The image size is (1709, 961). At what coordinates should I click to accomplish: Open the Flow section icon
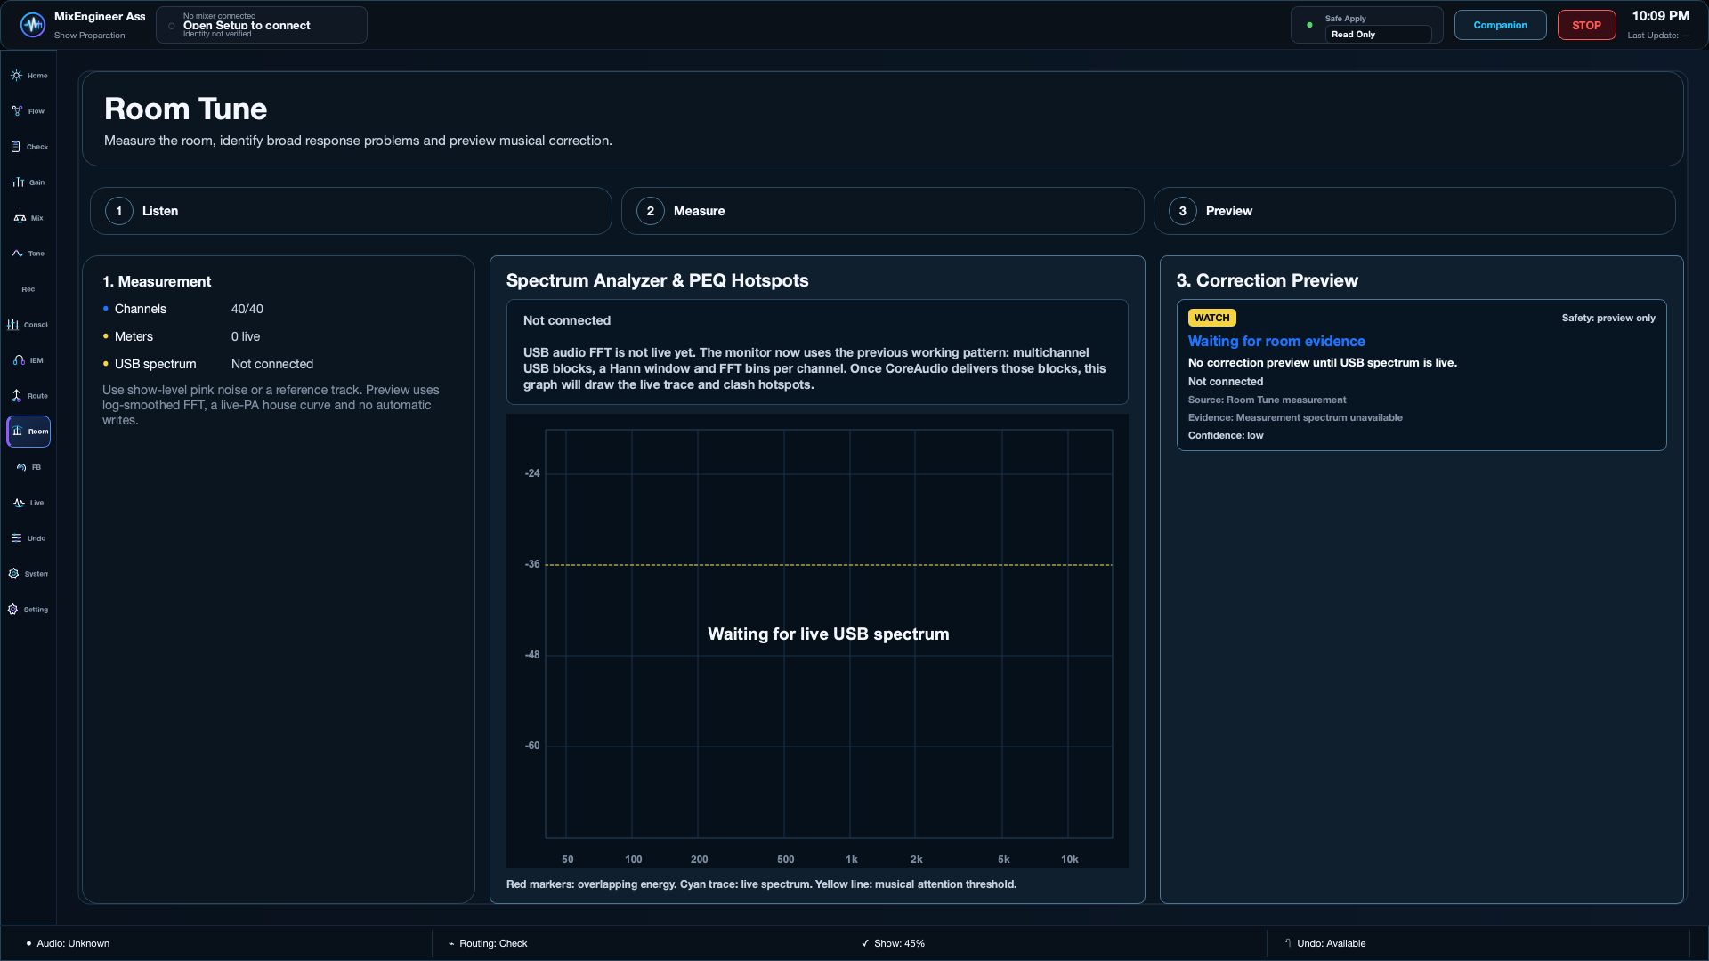pos(17,111)
